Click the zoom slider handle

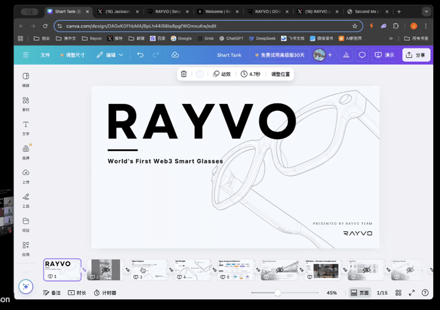coord(278,293)
